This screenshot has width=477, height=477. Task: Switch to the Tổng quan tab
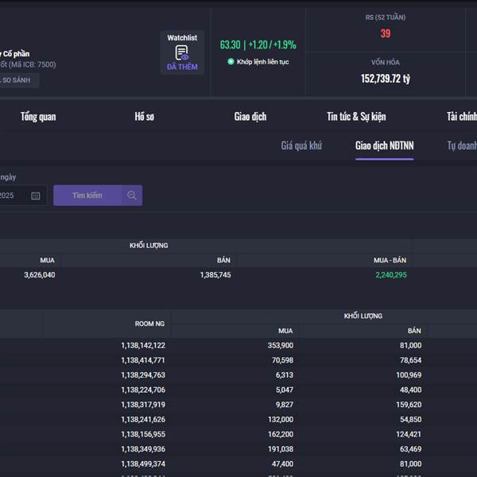coord(38,117)
